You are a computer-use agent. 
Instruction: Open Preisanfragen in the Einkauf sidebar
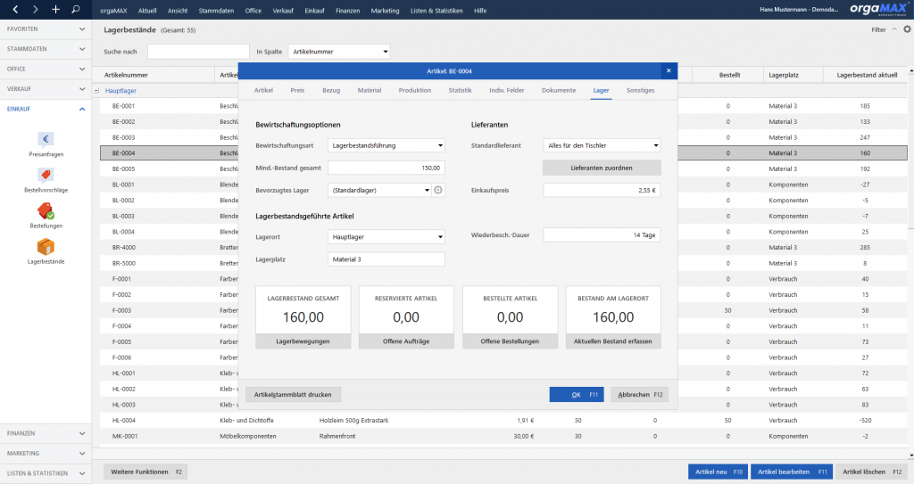coord(46,144)
